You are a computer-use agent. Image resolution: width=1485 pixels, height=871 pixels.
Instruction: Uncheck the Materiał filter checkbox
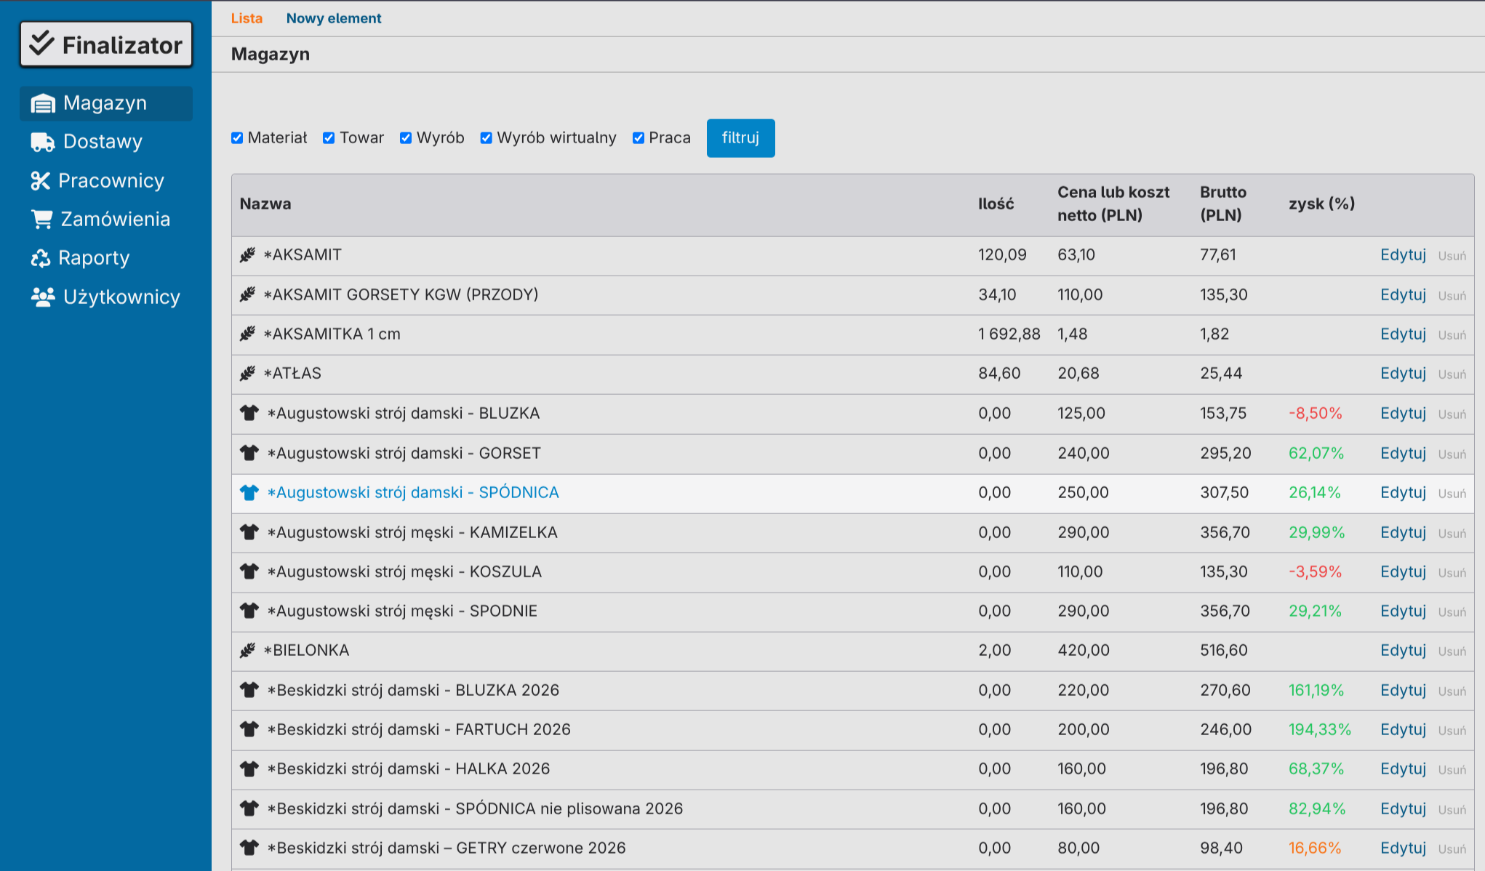[237, 138]
